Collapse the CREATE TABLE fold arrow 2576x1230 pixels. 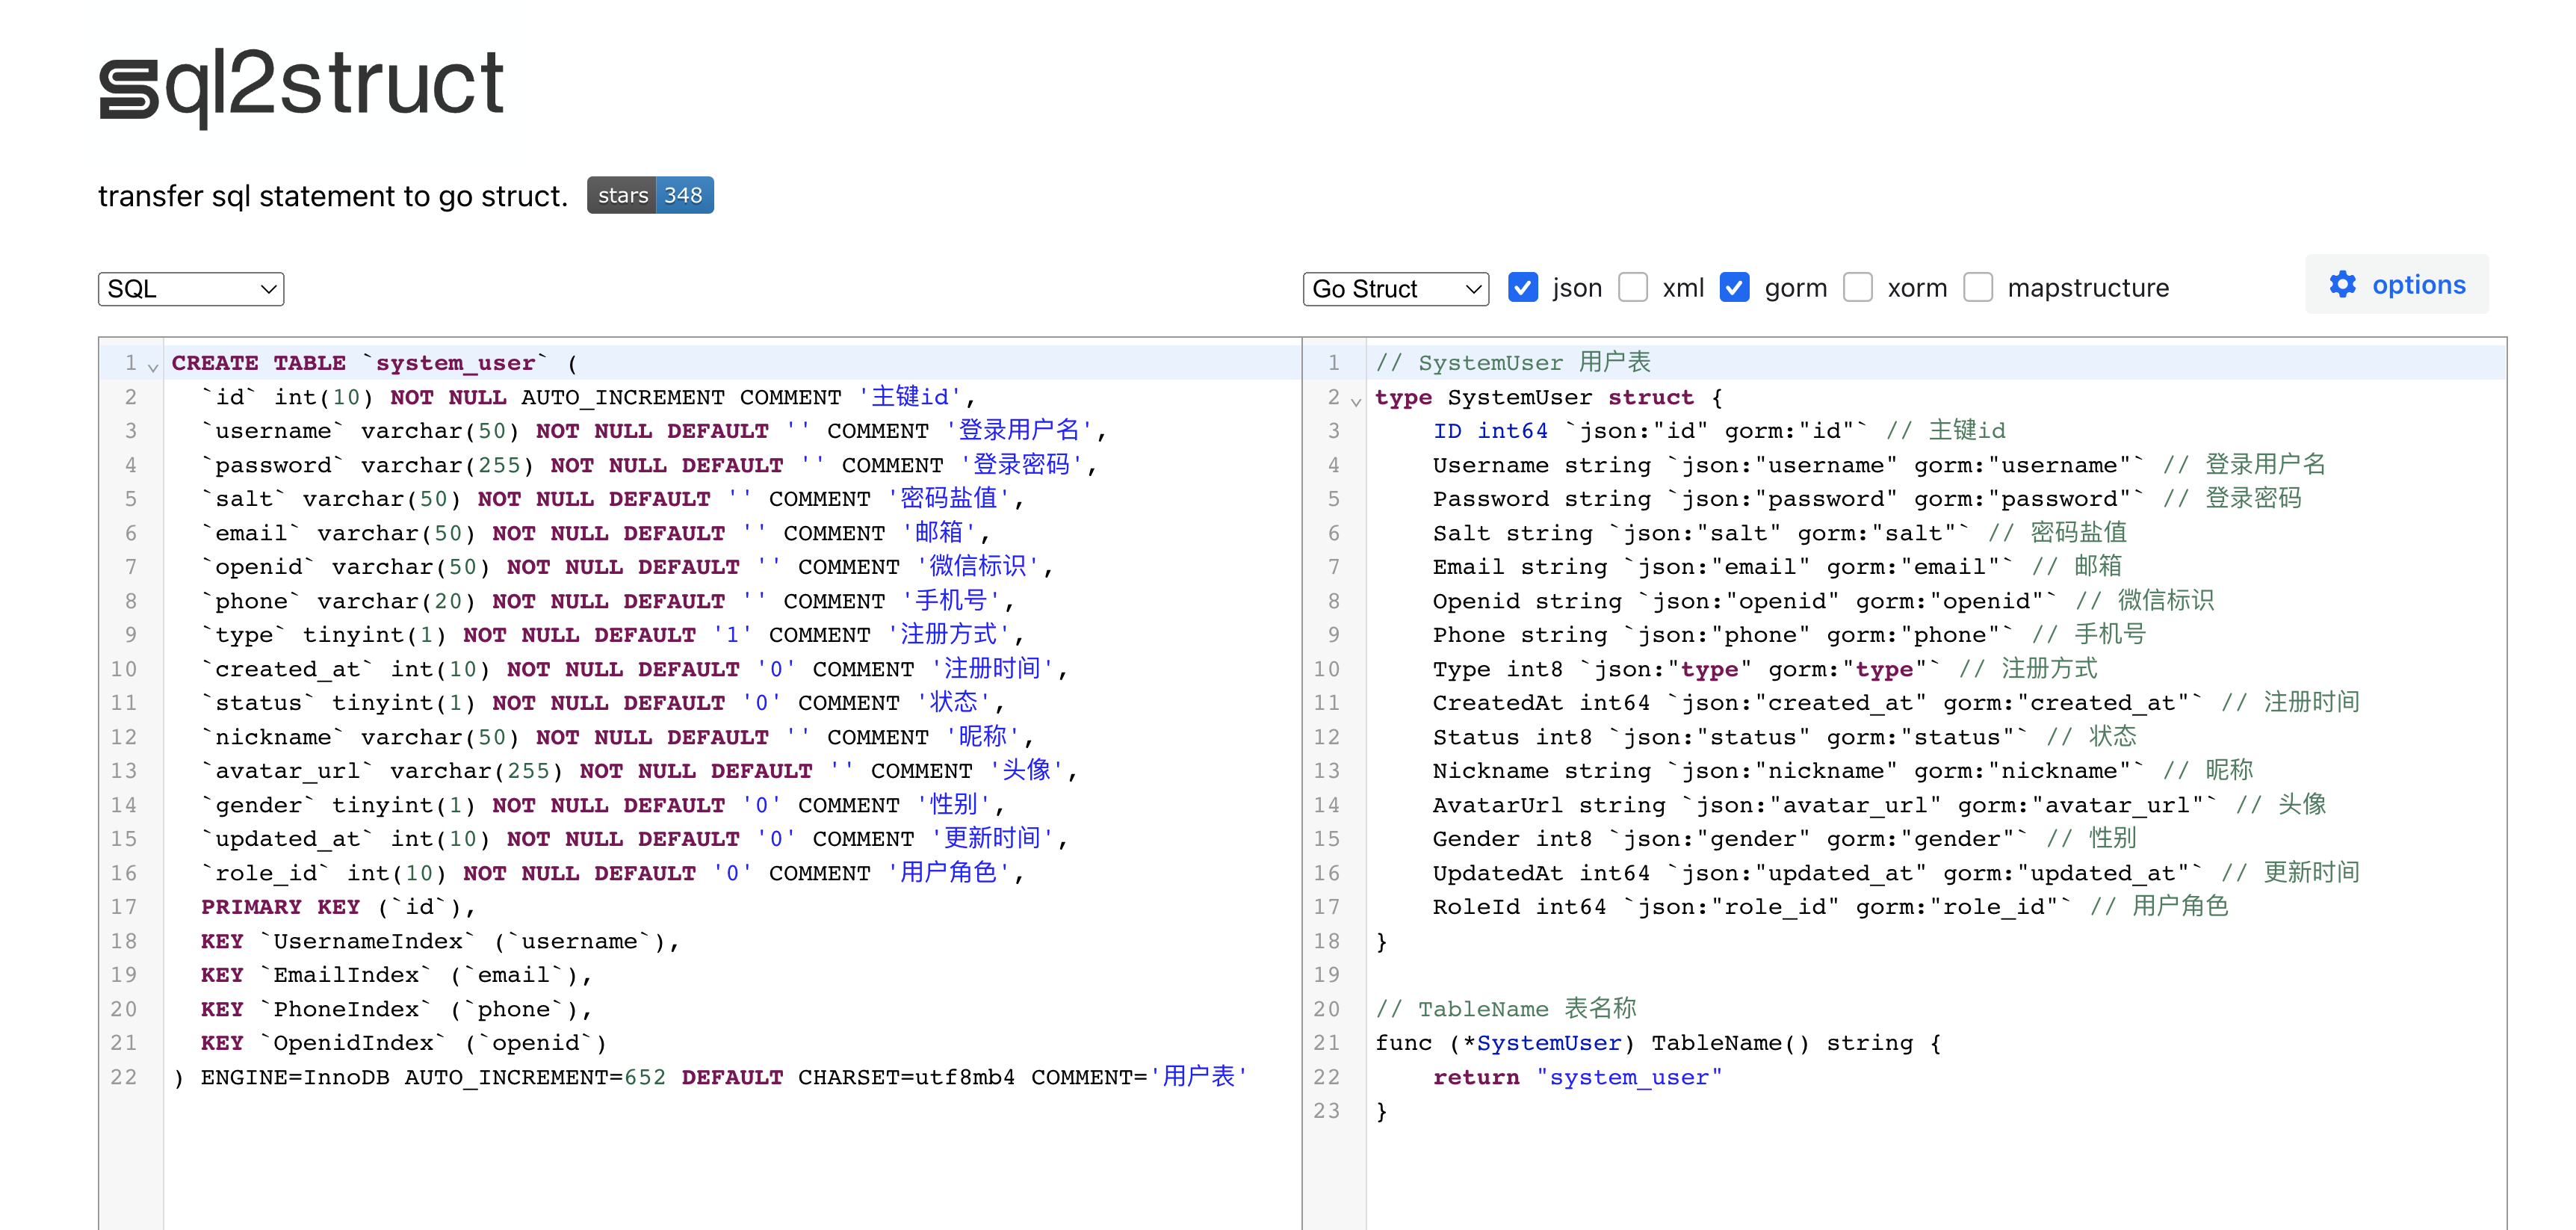(153, 367)
